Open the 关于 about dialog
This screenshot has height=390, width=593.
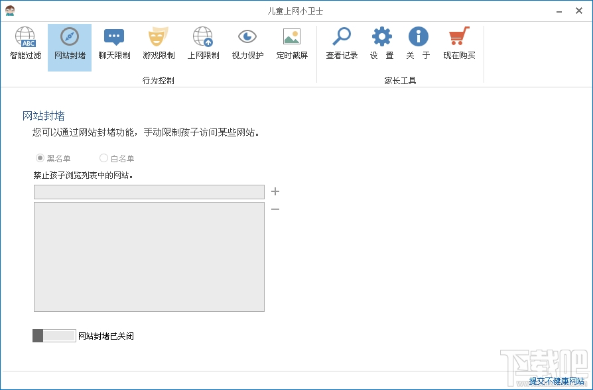coord(419,43)
